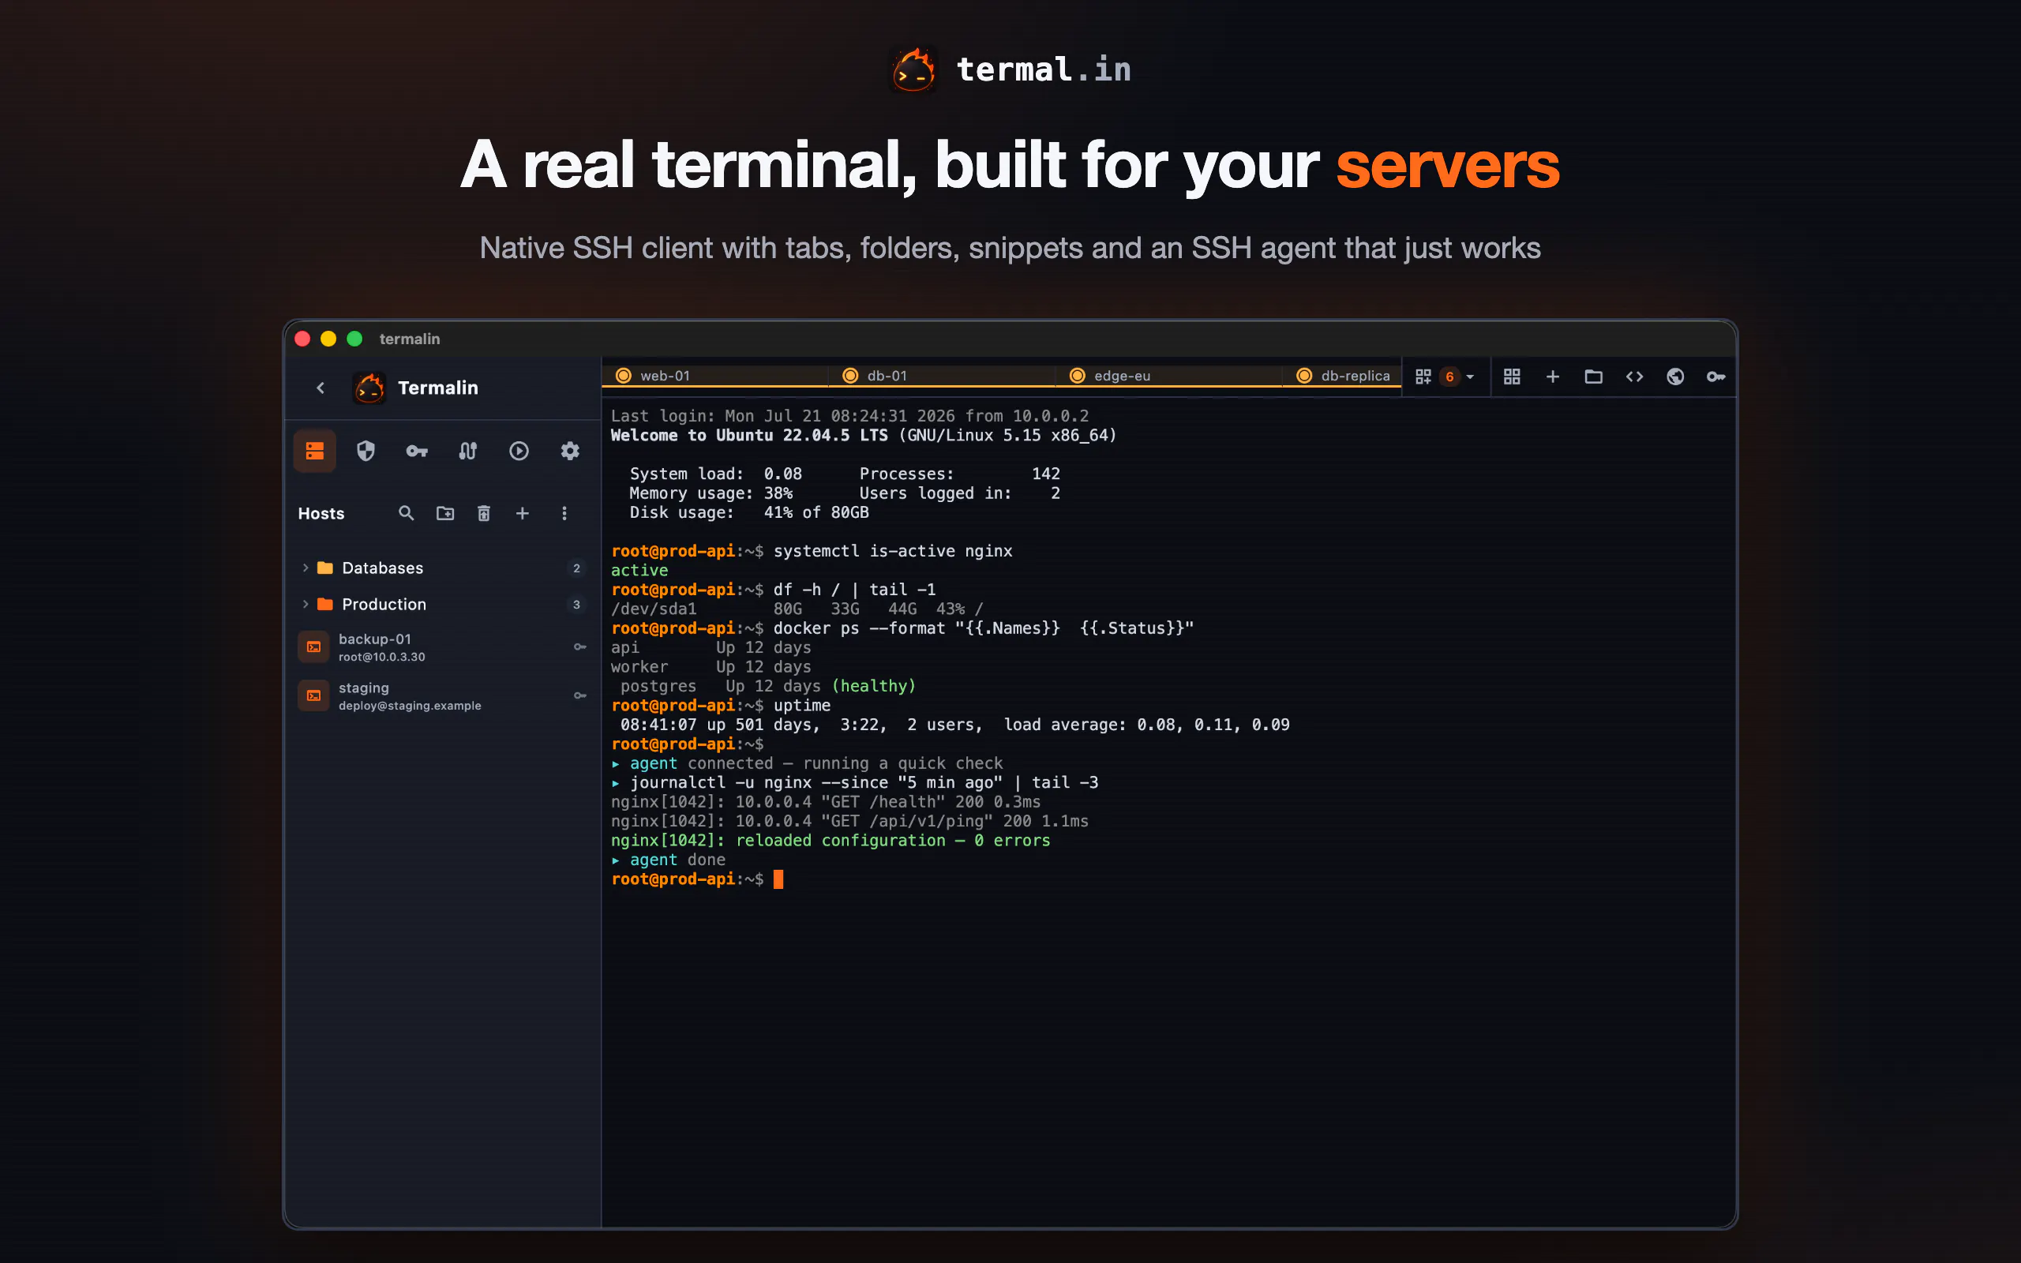The image size is (2021, 1263).
Task: Click the macOS green zoom window button
Action: pos(354,339)
